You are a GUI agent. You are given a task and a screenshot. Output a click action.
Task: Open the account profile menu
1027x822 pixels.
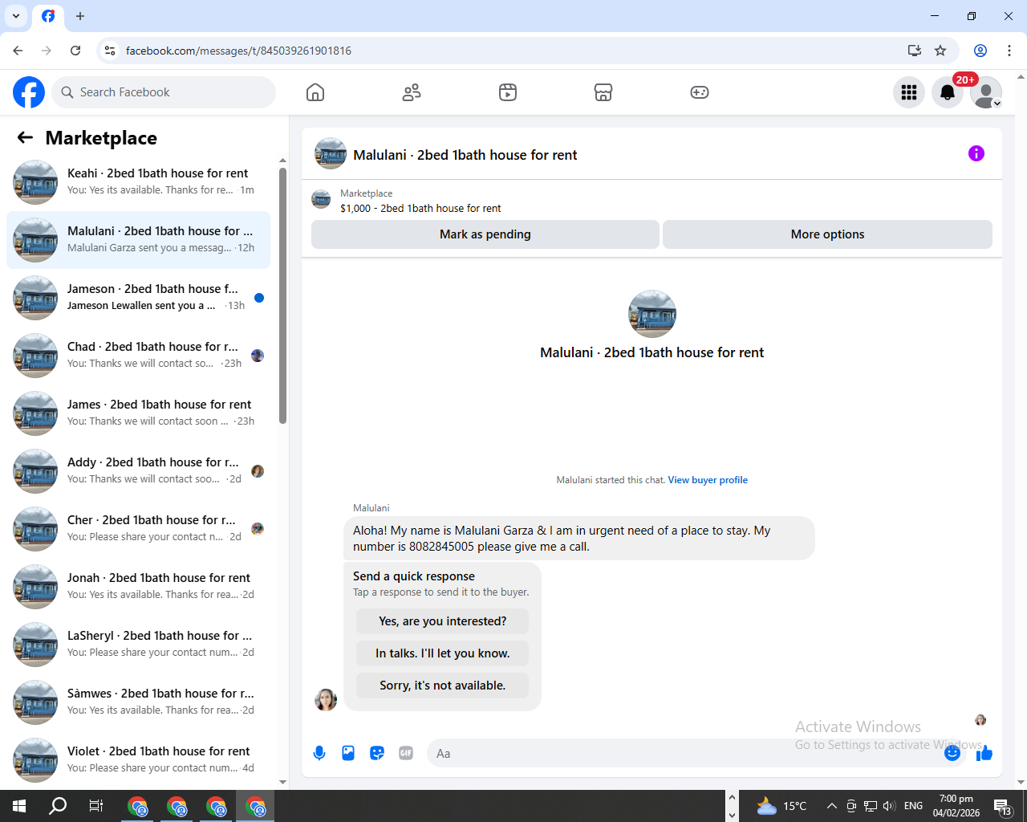tap(986, 92)
